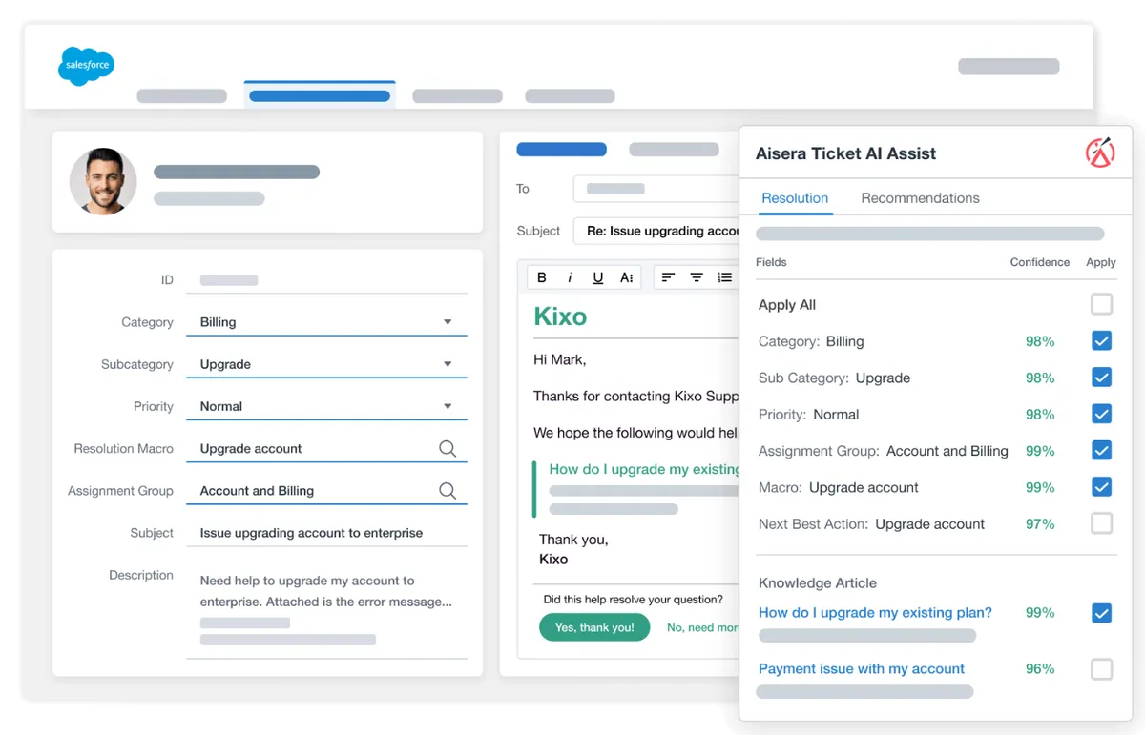Click the 'Knowledge Article' section heading
The image size is (1145, 735).
(818, 582)
